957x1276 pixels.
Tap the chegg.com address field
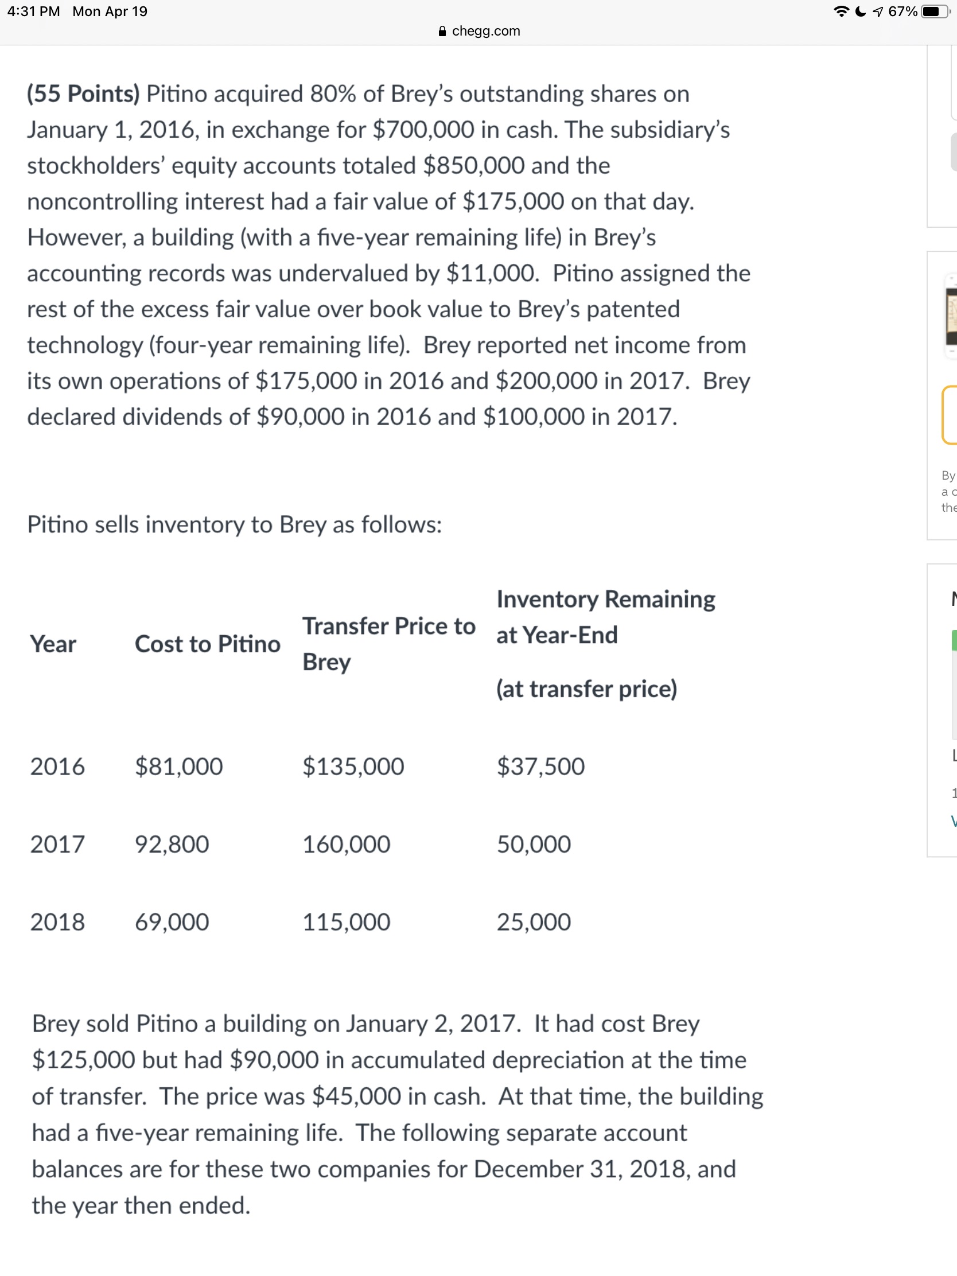(485, 31)
